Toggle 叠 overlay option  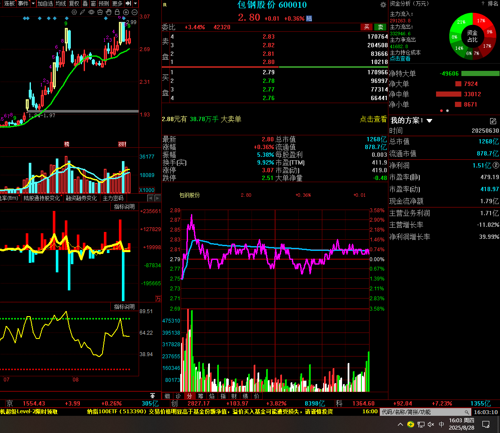[85, 3]
